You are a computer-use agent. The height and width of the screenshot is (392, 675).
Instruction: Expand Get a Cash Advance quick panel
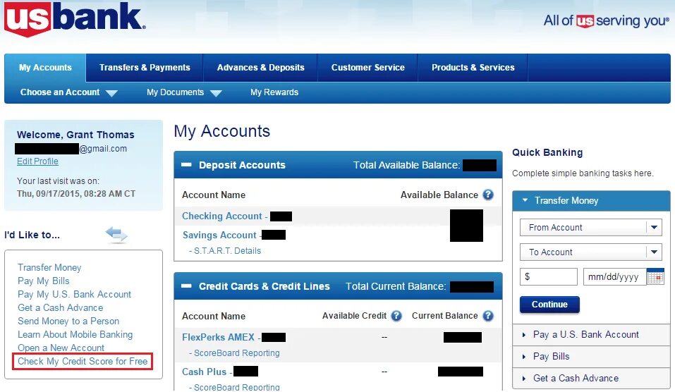click(x=591, y=378)
